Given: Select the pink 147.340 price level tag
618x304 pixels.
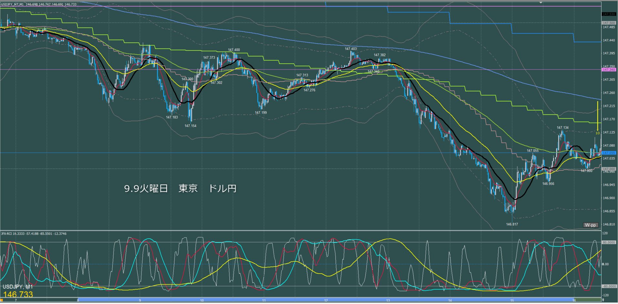Looking at the screenshot, I should 609,70.
